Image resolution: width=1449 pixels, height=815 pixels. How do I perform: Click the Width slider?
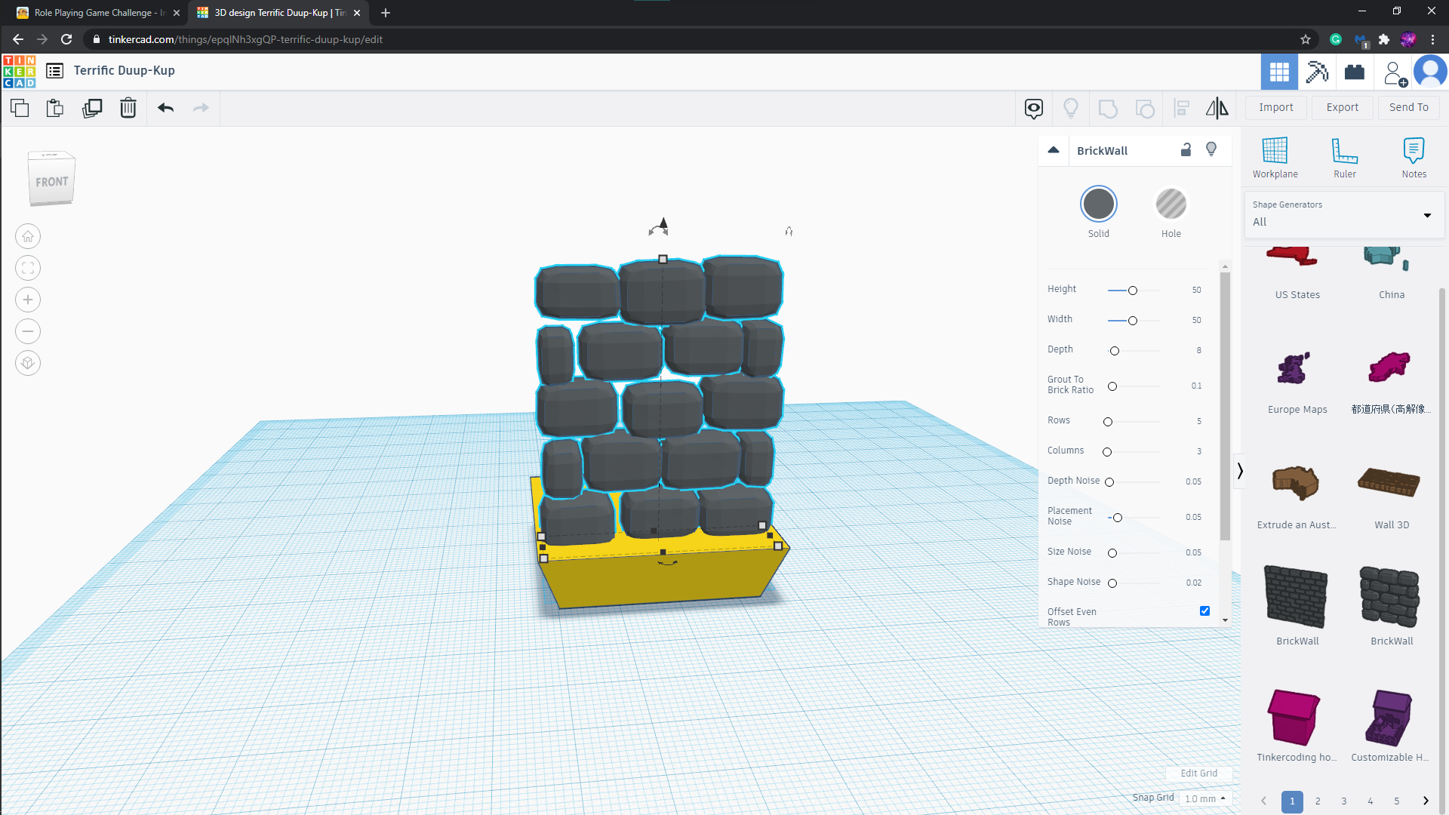(x=1134, y=321)
